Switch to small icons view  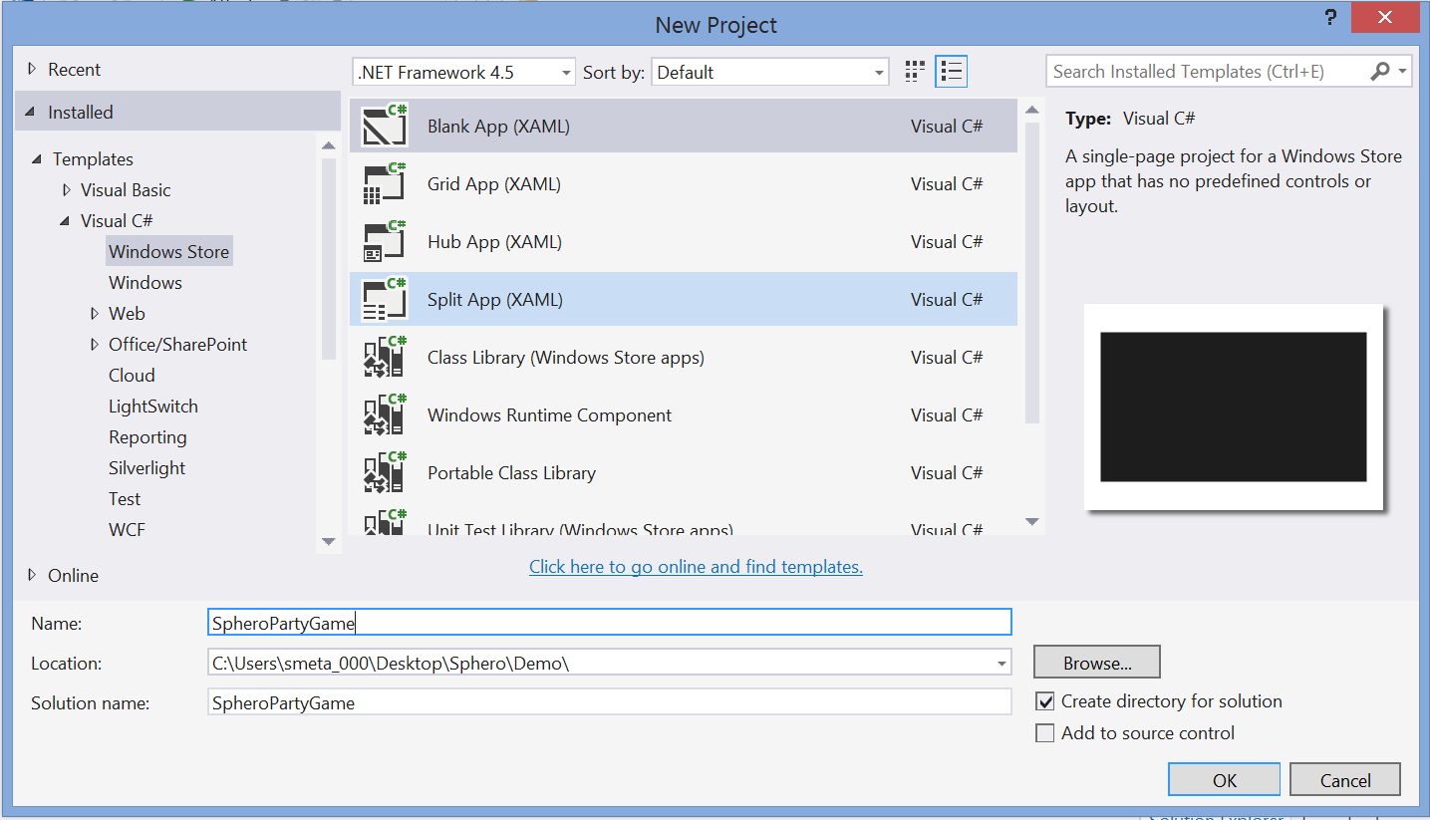pyautogui.click(x=915, y=71)
